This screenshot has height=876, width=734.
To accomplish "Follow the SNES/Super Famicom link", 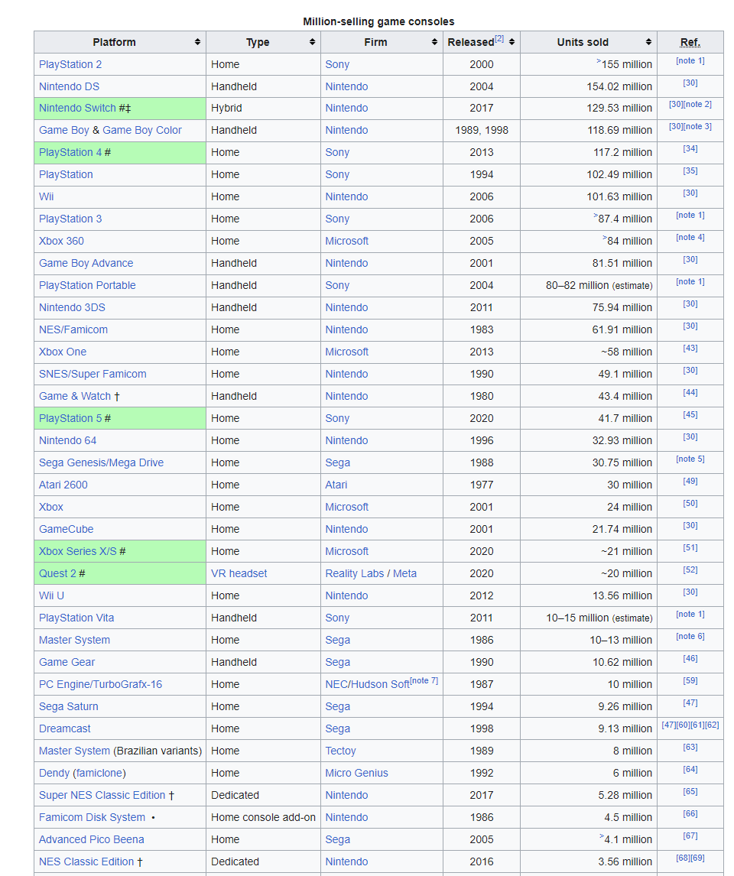I will tap(93, 374).
